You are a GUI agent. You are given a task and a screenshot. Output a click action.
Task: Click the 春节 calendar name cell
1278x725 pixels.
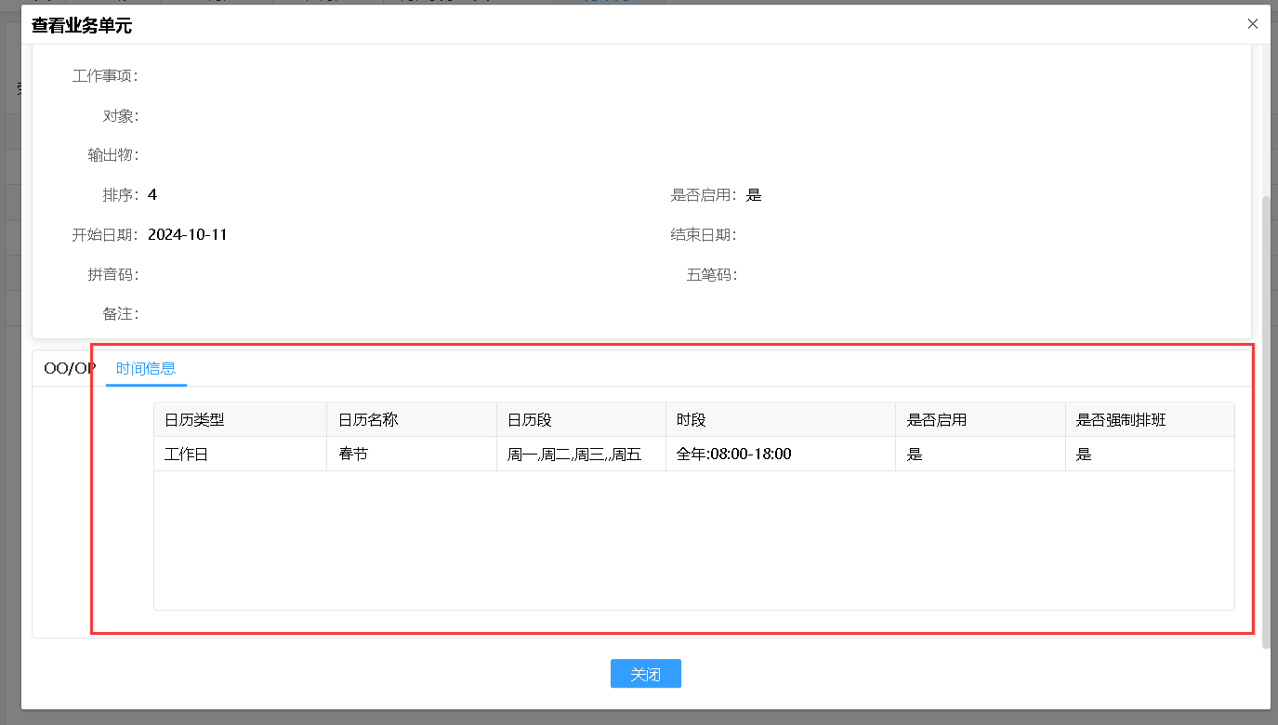(353, 454)
